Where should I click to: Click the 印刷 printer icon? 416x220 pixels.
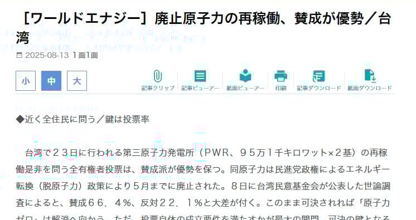280,76
